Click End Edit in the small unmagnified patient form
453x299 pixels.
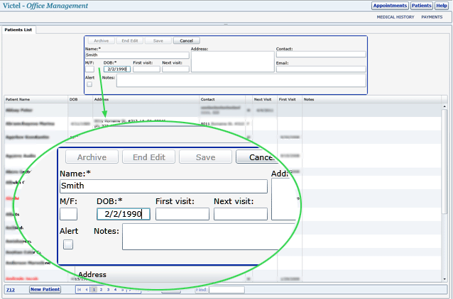130,41
